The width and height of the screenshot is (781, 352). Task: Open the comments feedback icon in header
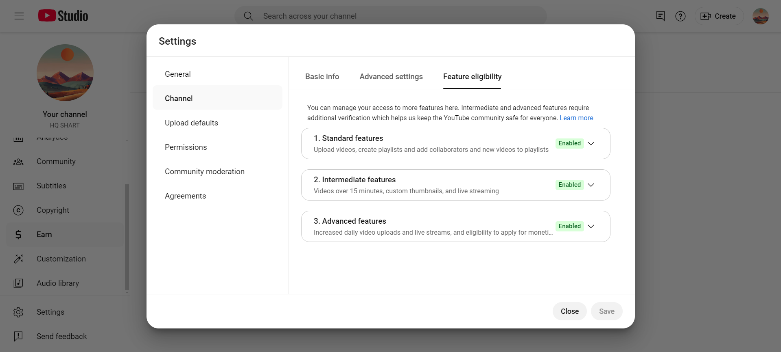click(x=660, y=16)
